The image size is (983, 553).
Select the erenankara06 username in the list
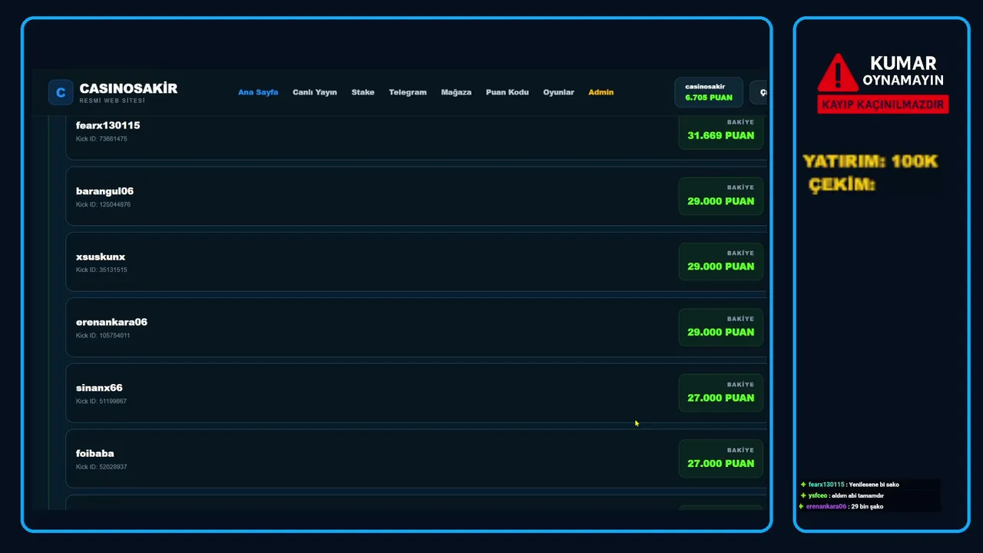111,322
